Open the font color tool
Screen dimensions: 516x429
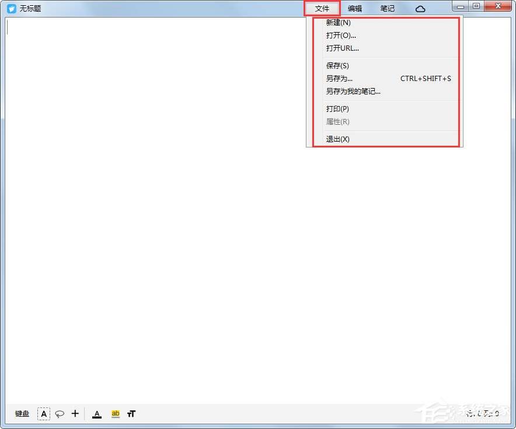tap(97, 414)
